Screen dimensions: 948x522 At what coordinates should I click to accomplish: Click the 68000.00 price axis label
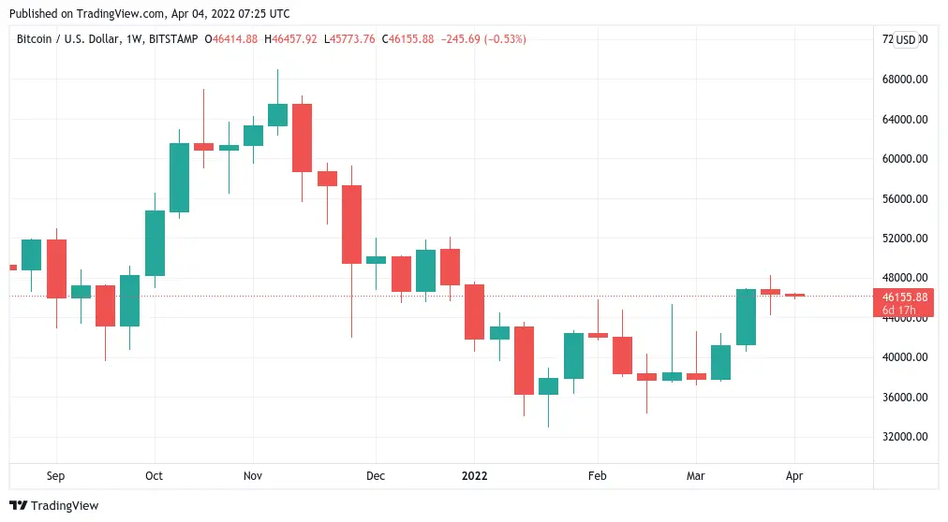905,80
